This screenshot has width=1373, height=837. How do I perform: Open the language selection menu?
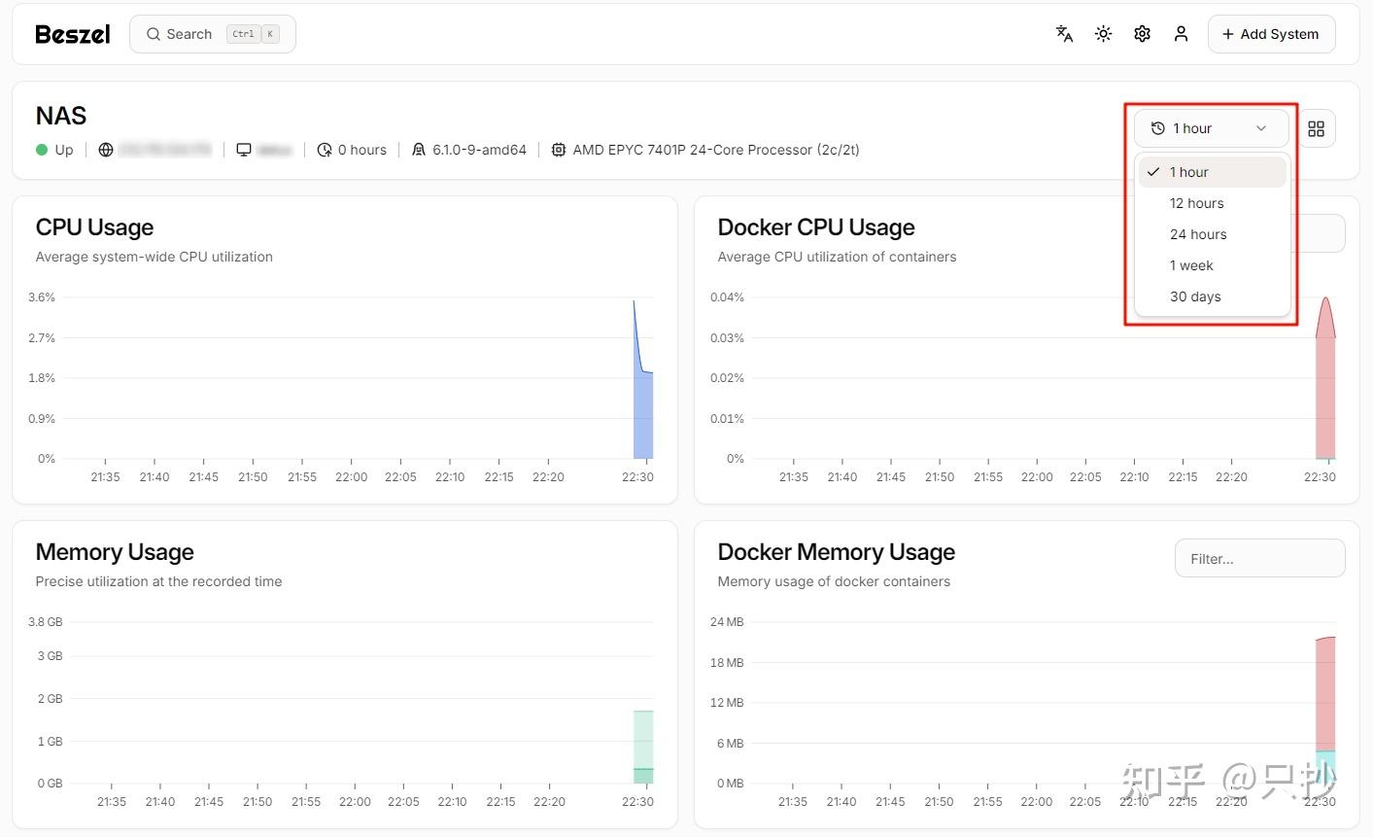[x=1064, y=33]
